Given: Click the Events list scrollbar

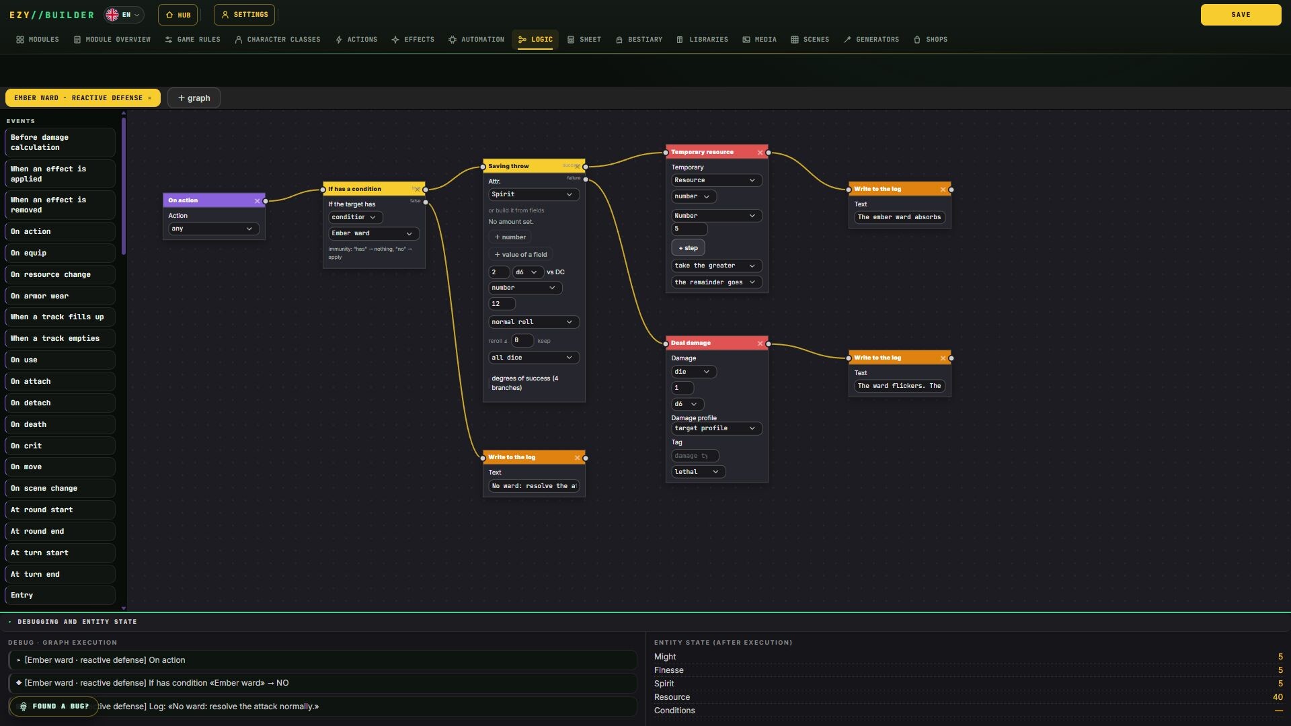Looking at the screenshot, I should 124,186.
